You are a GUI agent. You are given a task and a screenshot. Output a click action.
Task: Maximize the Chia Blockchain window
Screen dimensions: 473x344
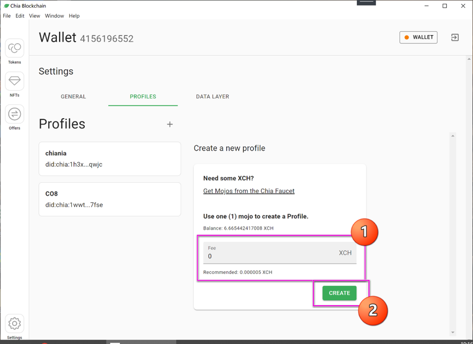(445, 5)
